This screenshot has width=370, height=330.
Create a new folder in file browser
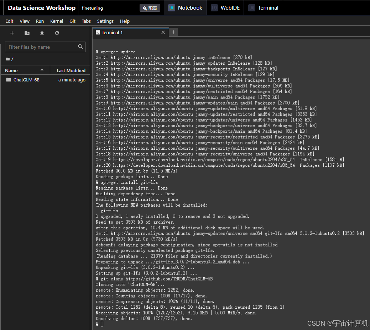27,33
